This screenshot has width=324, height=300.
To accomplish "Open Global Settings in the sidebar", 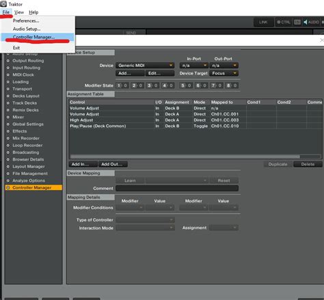I will 28,124.
